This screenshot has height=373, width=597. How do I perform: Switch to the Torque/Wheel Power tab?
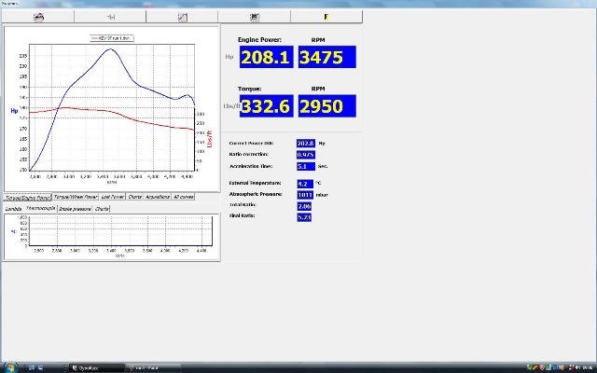pyautogui.click(x=76, y=197)
